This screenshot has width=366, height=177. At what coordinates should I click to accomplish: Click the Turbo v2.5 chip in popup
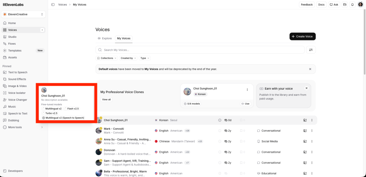coord(50,113)
